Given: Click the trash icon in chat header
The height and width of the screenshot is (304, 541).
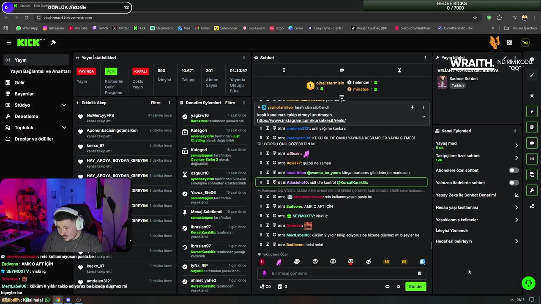Looking at the screenshot, I should [284, 70].
